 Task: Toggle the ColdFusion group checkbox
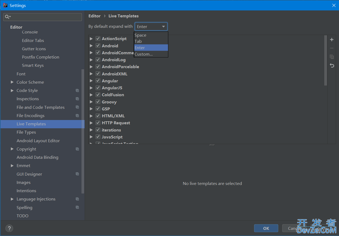98,95
